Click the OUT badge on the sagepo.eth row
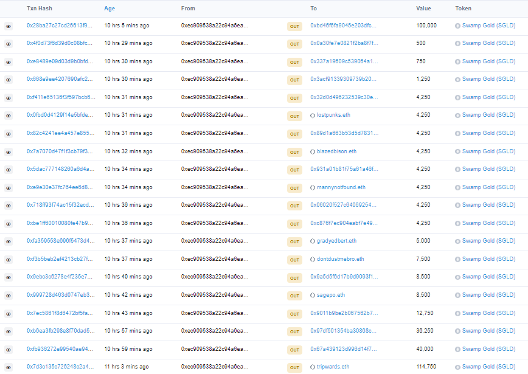Image resolution: width=528 pixels, height=374 pixels. pyautogui.click(x=294, y=295)
